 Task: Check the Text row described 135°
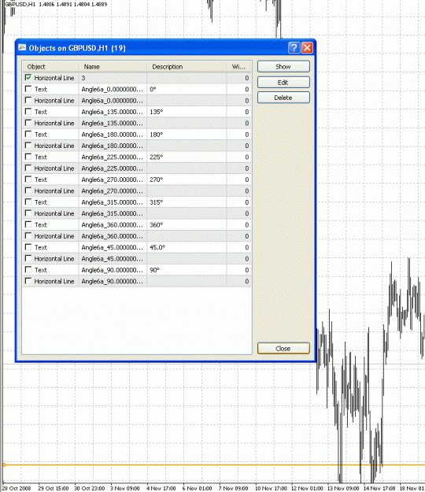[28, 112]
